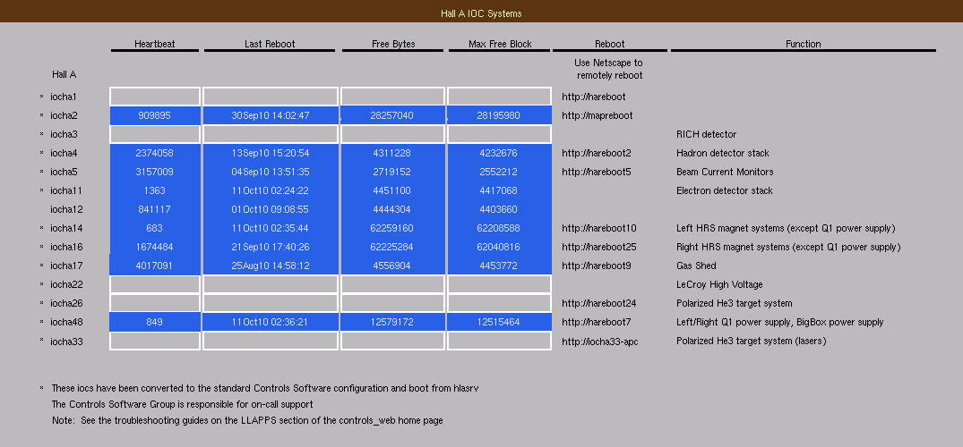Viewport: 963px width, 447px height.
Task: Open the http://hareboot9 link
Action: point(597,266)
